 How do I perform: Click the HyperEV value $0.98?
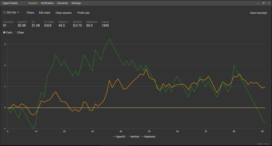(22, 26)
